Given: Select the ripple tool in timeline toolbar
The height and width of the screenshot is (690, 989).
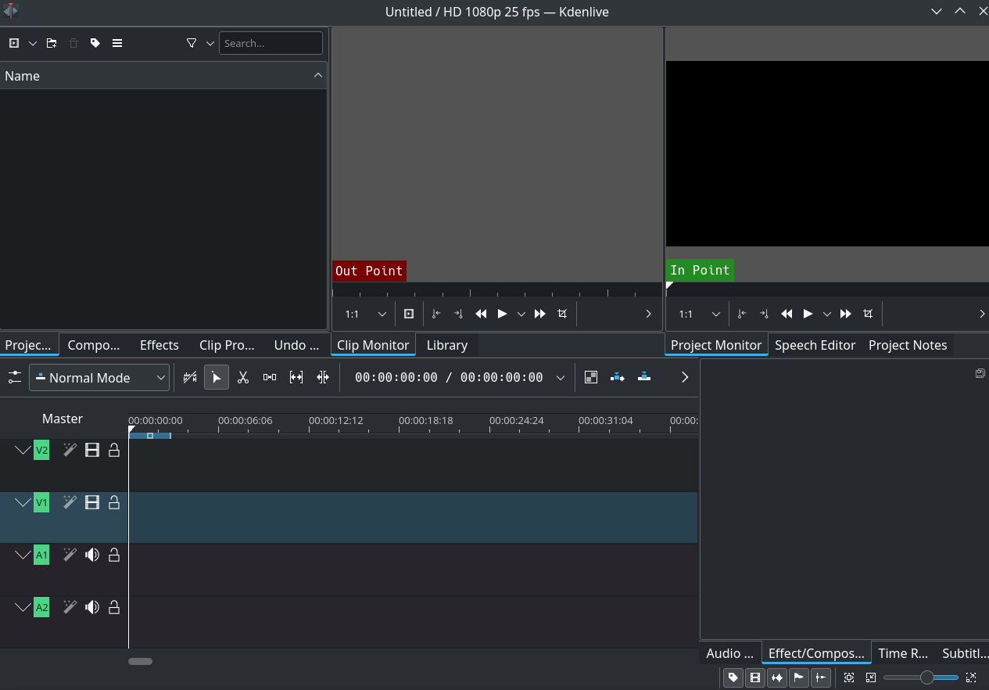Looking at the screenshot, I should point(323,377).
